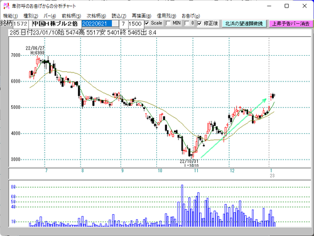This screenshot has width=314, height=236.
Task: Click the stock name field 中国H株ブル2倍
Action: click(55, 24)
